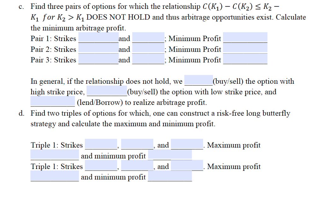
Task: Click second triple's first strike field
Action: point(101,166)
